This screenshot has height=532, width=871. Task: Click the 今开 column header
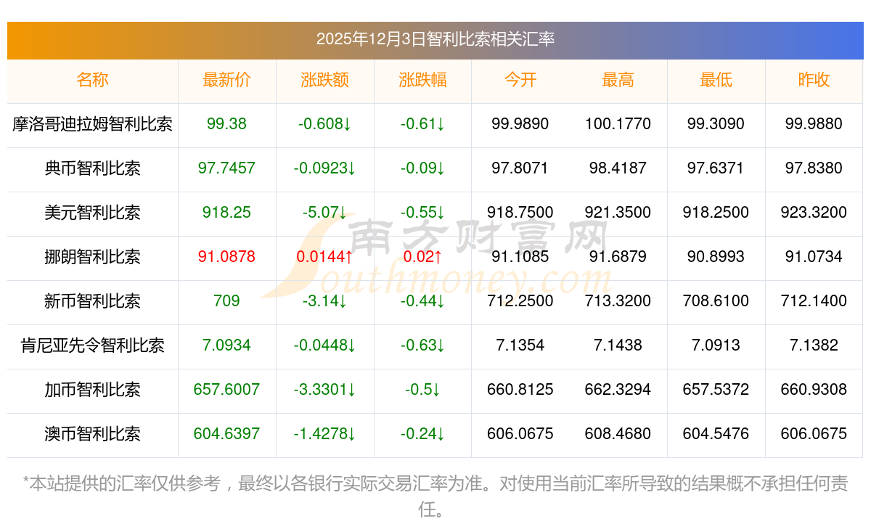[x=520, y=80]
